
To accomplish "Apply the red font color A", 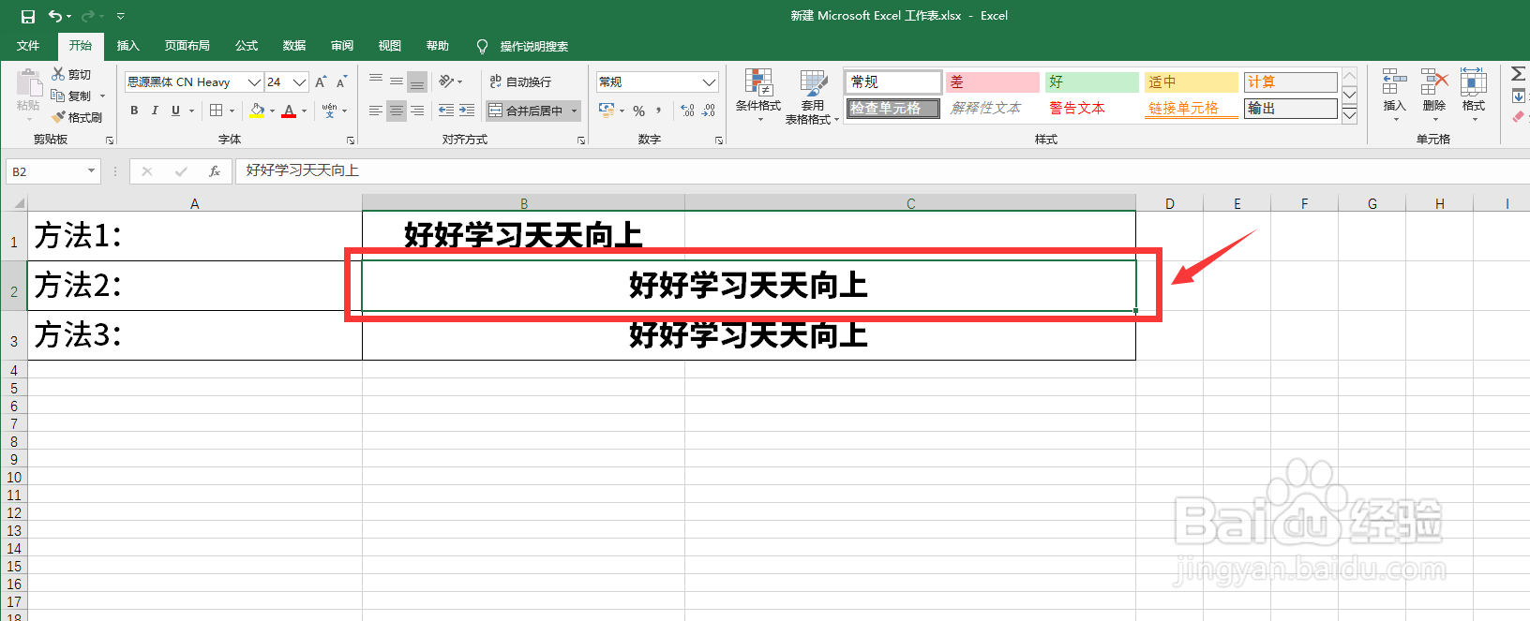I will 289,111.
